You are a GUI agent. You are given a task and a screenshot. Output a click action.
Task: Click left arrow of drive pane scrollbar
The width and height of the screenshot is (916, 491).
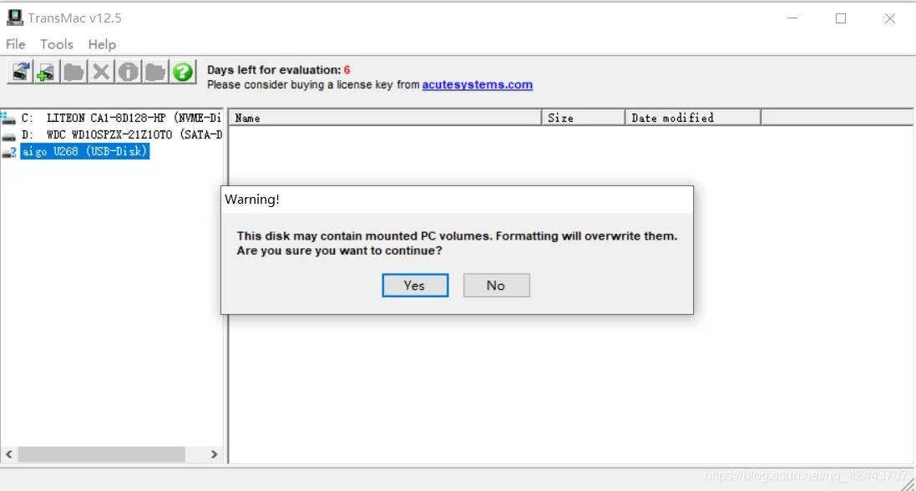[8, 454]
